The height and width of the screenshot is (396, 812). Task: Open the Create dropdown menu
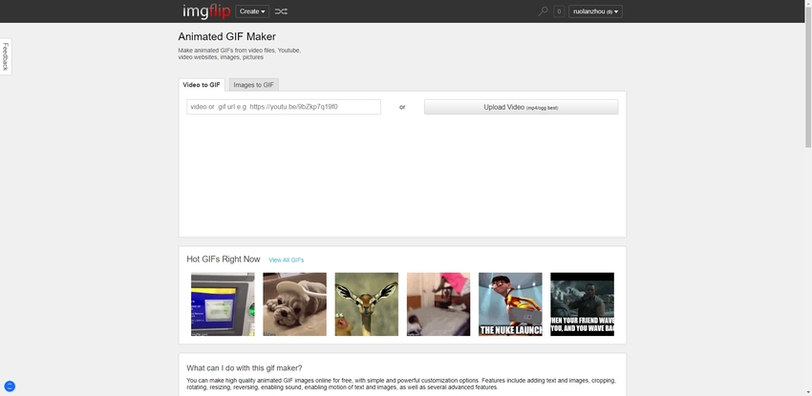[x=252, y=11]
